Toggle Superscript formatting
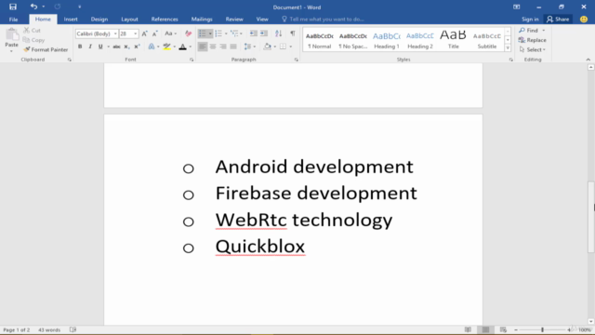 pyautogui.click(x=137, y=47)
